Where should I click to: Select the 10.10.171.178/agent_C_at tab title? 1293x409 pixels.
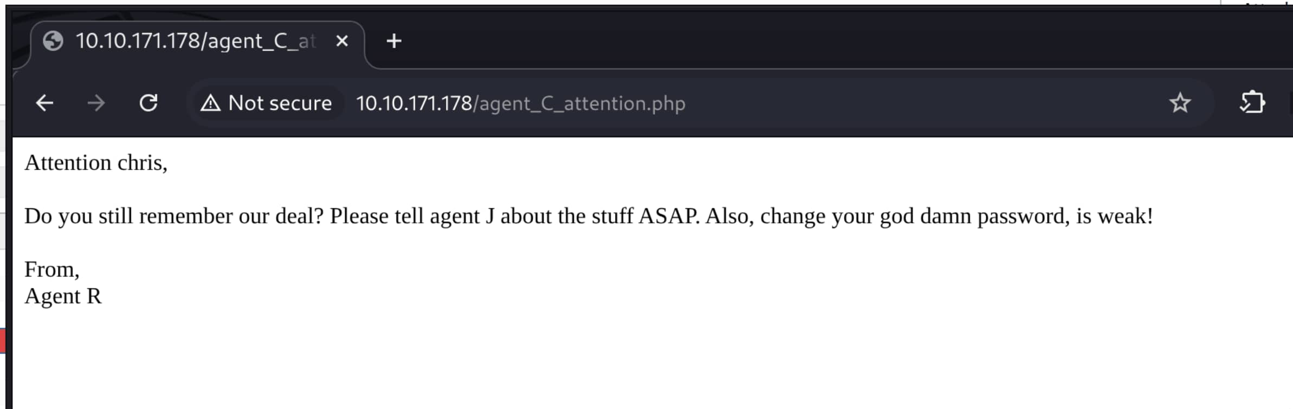tap(195, 41)
